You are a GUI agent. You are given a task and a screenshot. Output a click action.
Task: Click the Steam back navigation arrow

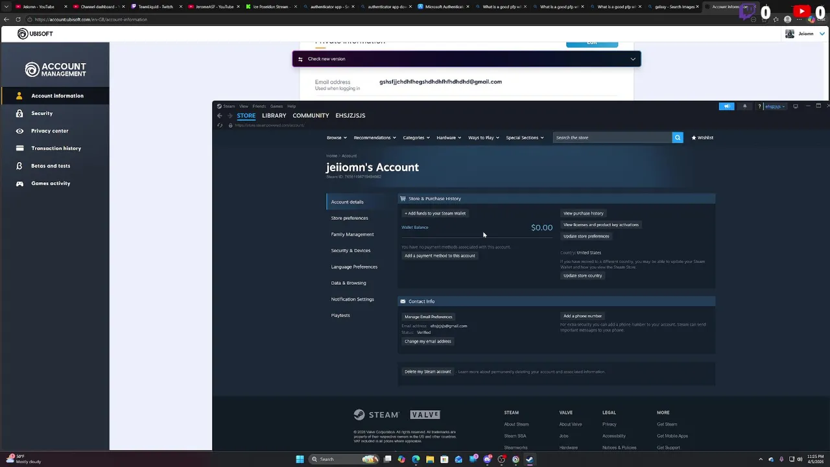219,115
